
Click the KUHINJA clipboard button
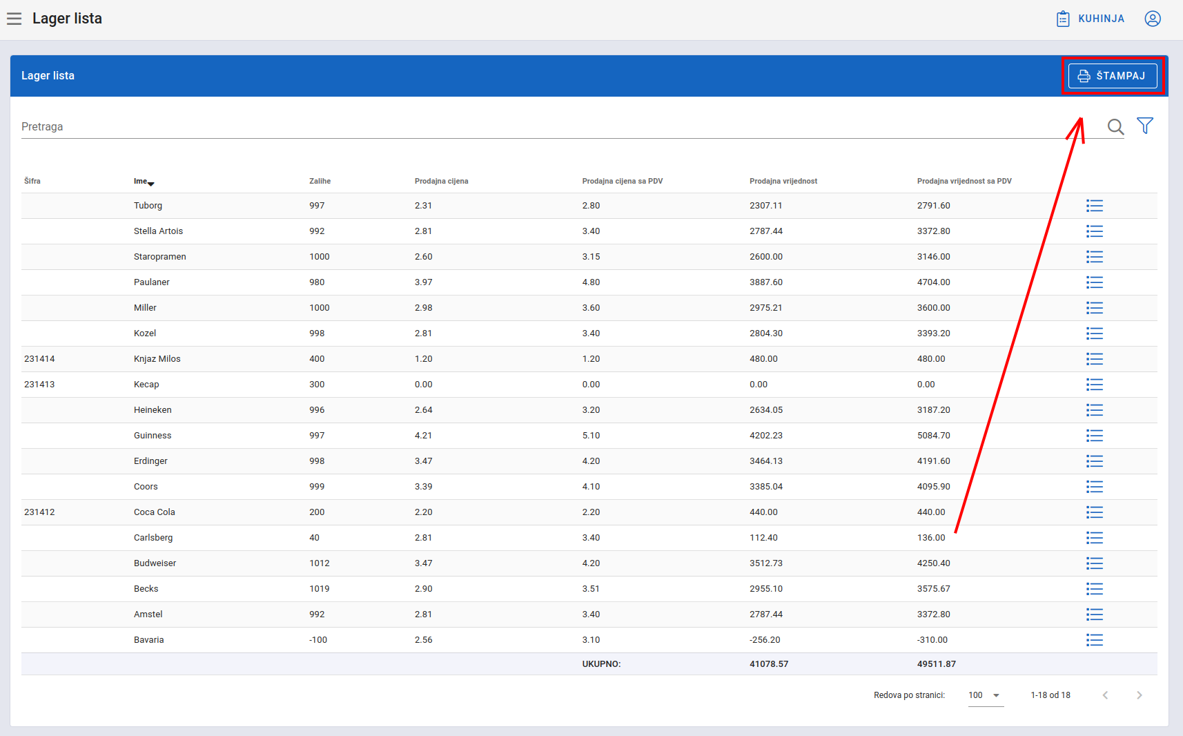point(1091,19)
